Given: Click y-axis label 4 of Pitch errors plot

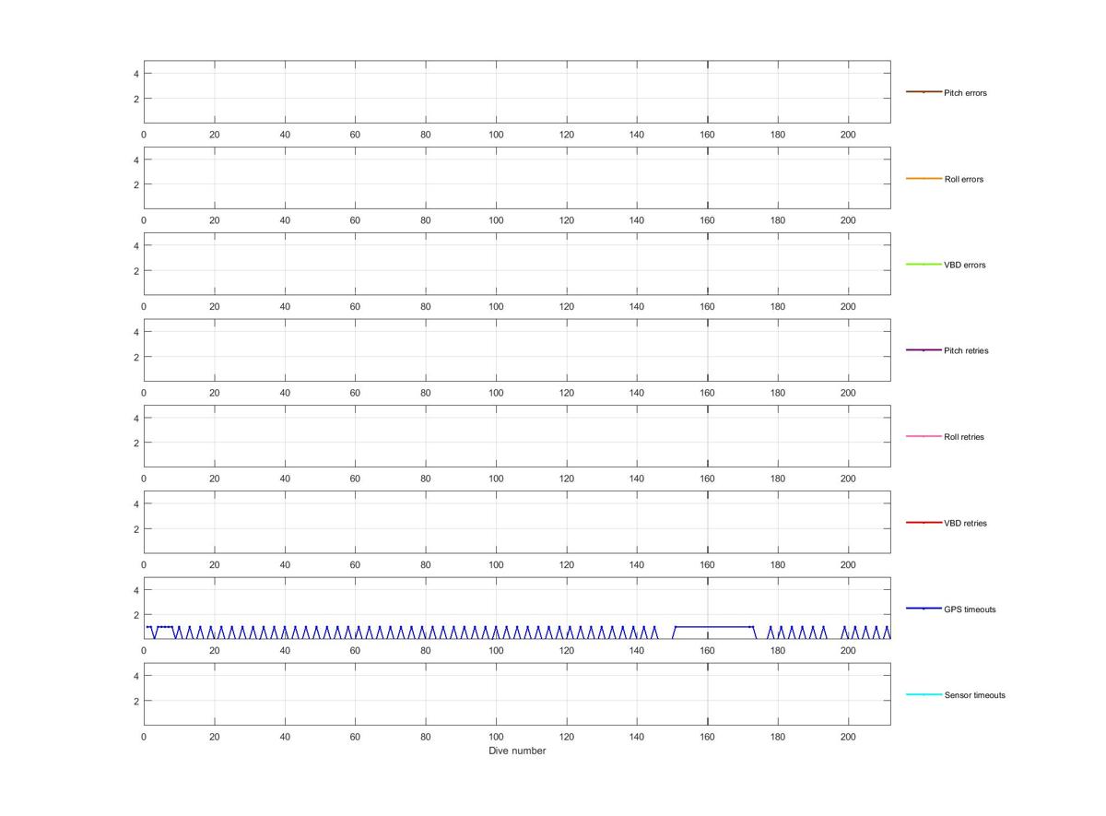Looking at the screenshot, I should pos(136,74).
